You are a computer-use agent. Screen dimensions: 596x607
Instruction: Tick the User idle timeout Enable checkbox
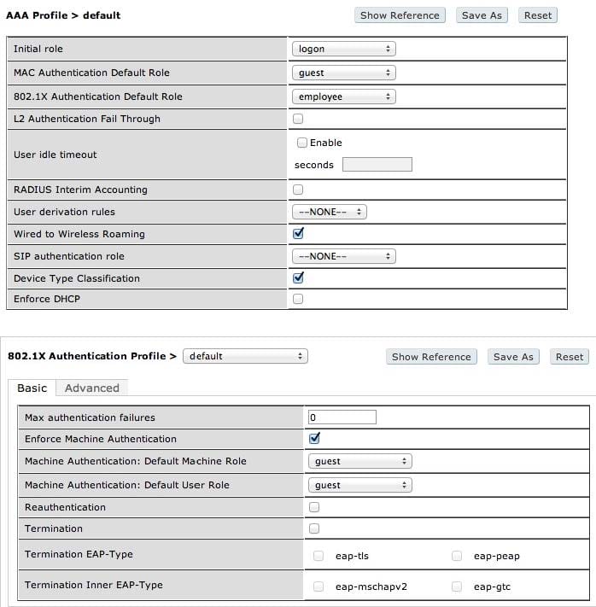301,143
